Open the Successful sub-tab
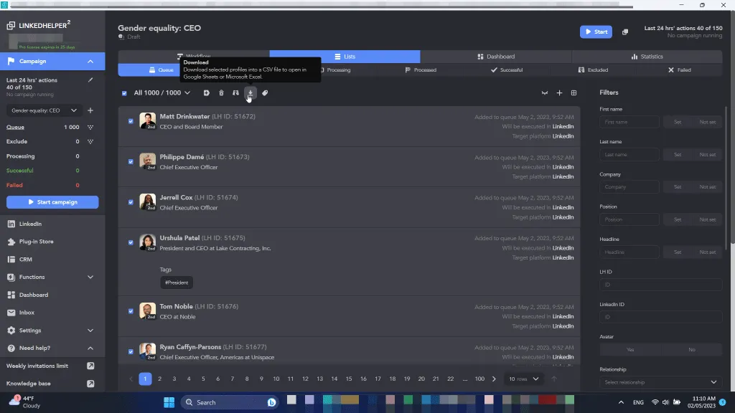735x413 pixels. (507, 70)
